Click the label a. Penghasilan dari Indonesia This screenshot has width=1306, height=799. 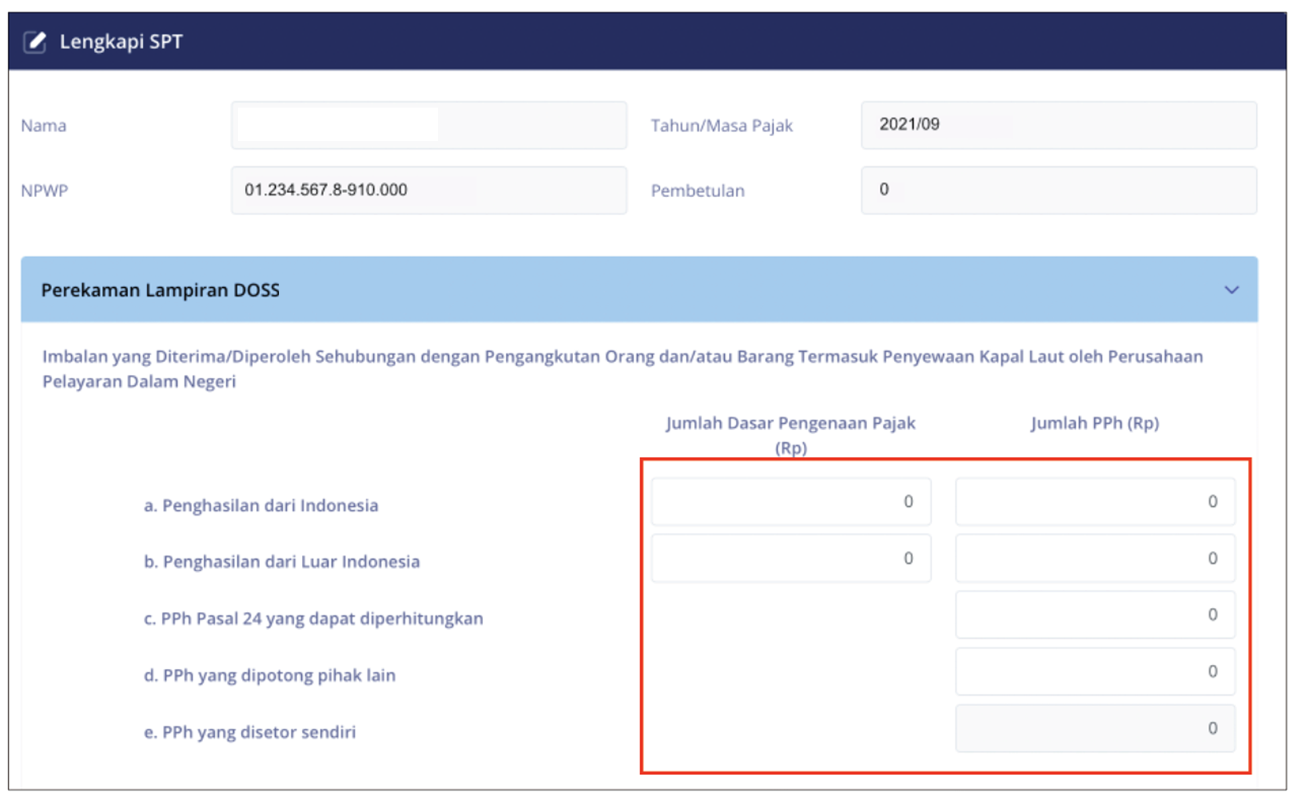pos(261,505)
